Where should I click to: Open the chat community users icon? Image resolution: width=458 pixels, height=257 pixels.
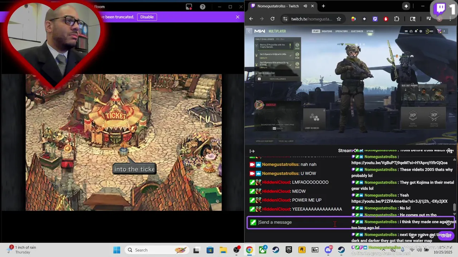click(450, 151)
